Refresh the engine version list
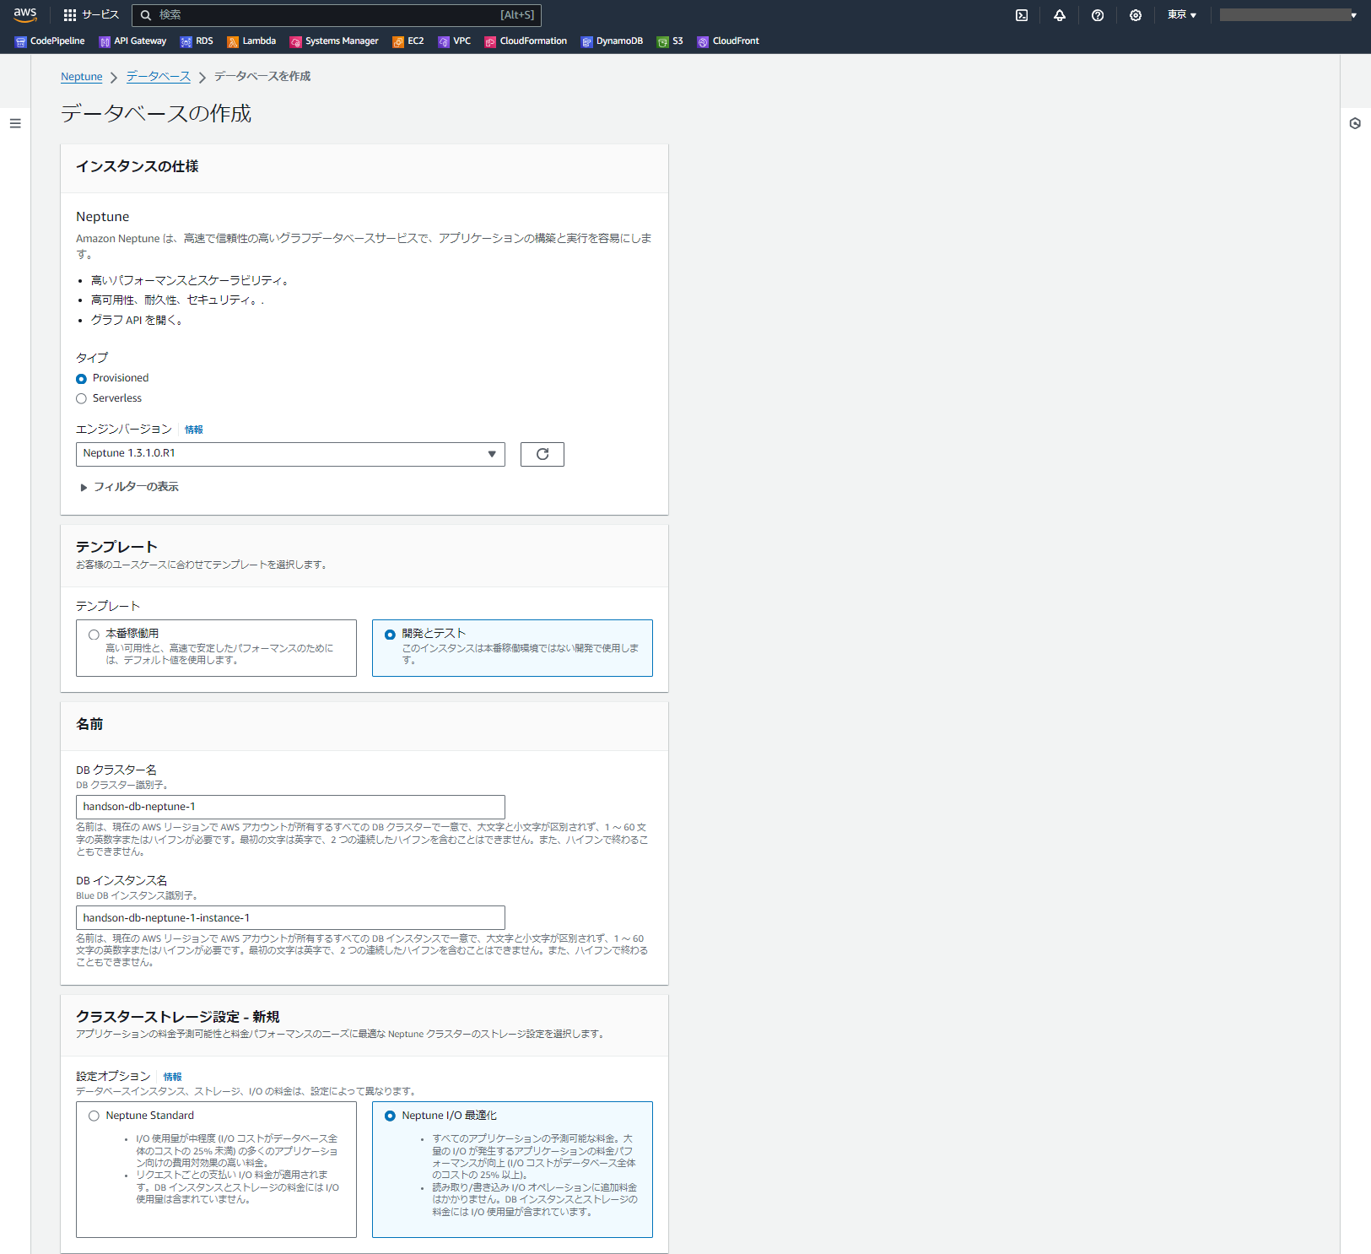 click(x=542, y=454)
